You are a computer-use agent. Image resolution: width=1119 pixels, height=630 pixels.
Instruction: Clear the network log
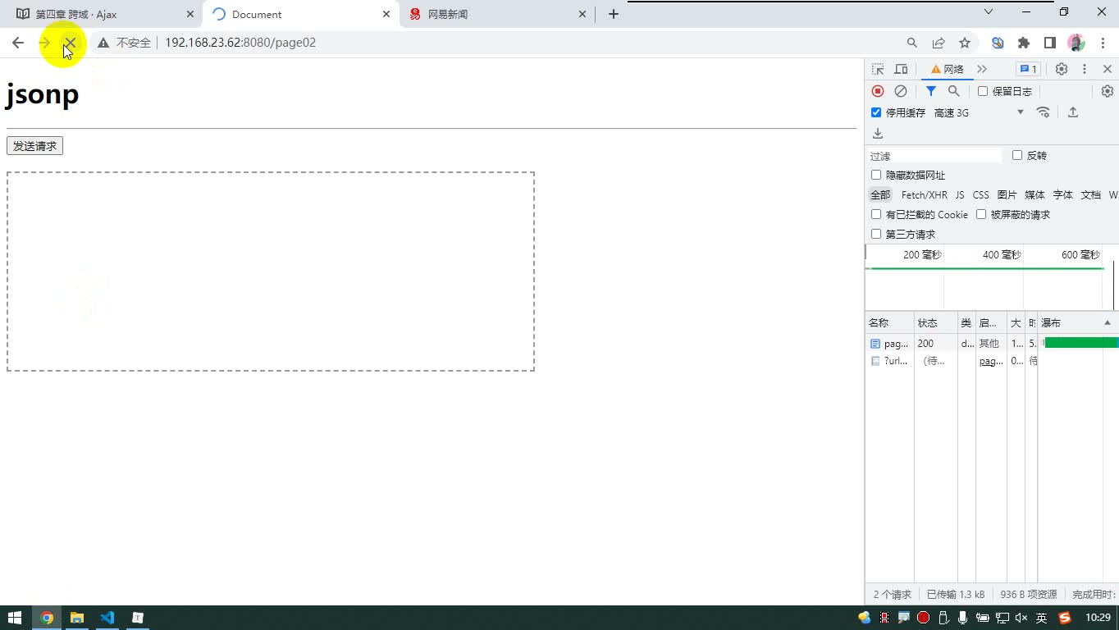(901, 91)
